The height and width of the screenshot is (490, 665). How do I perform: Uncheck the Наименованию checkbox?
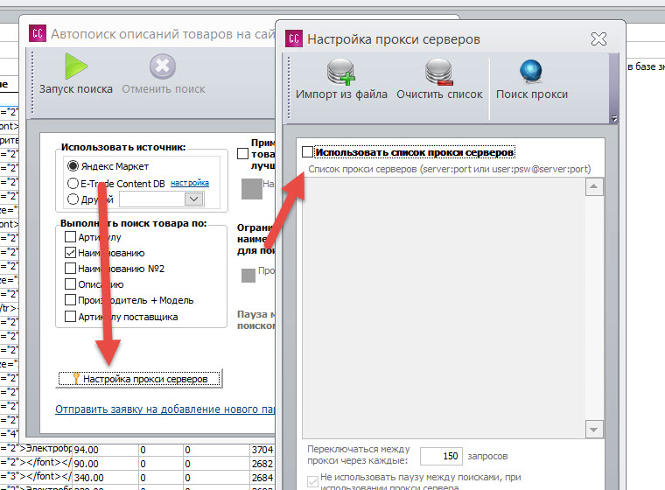coord(70,252)
